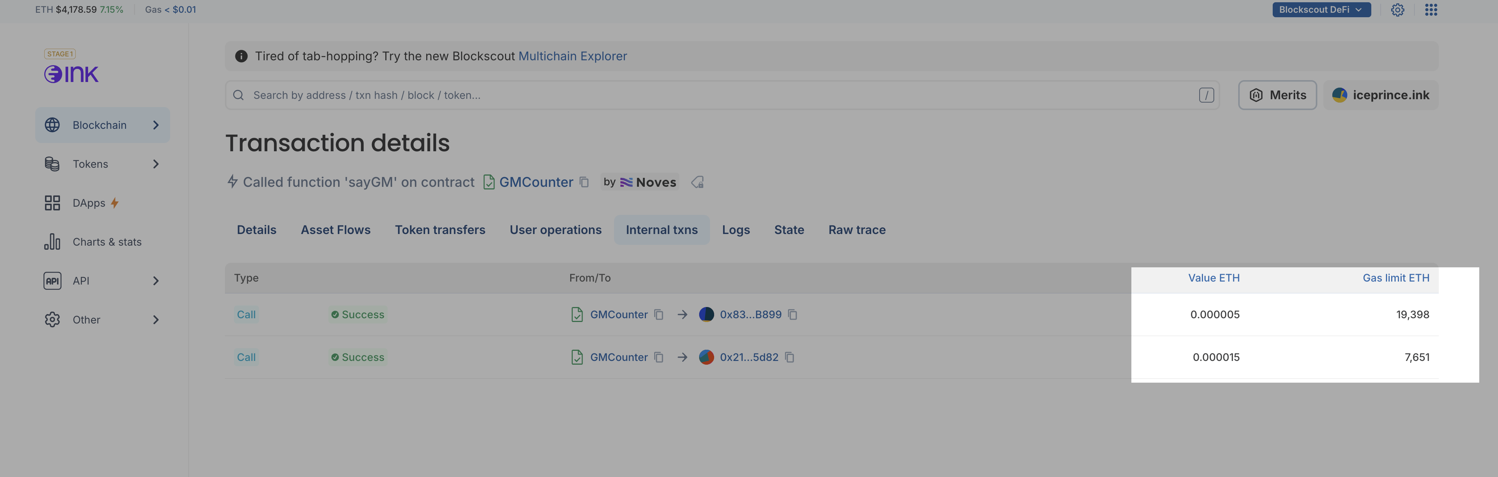
Task: Open the Blockscout DeFi dropdown
Action: (x=1321, y=10)
